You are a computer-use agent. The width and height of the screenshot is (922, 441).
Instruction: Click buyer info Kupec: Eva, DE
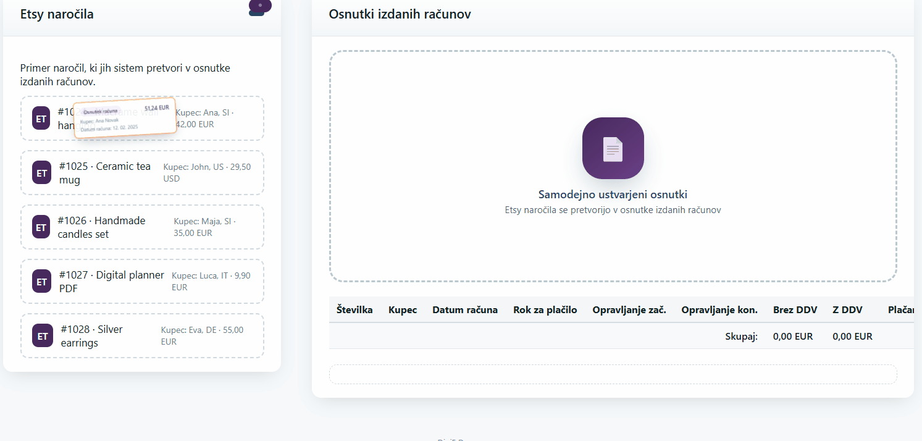[x=203, y=336]
